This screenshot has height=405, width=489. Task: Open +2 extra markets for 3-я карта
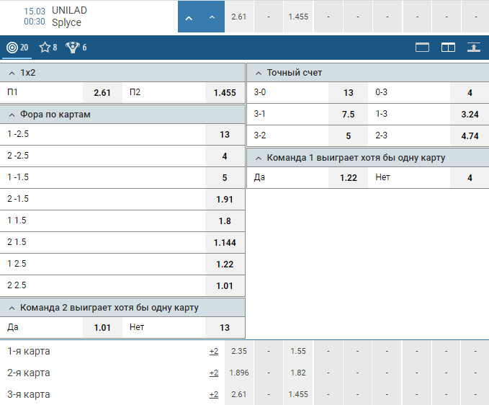214,394
